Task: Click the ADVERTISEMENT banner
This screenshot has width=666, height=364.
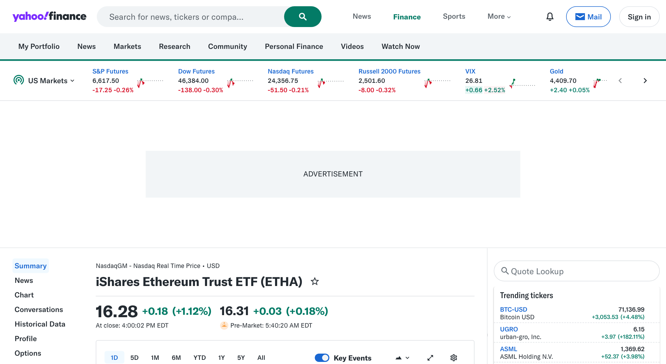Action: [333, 174]
